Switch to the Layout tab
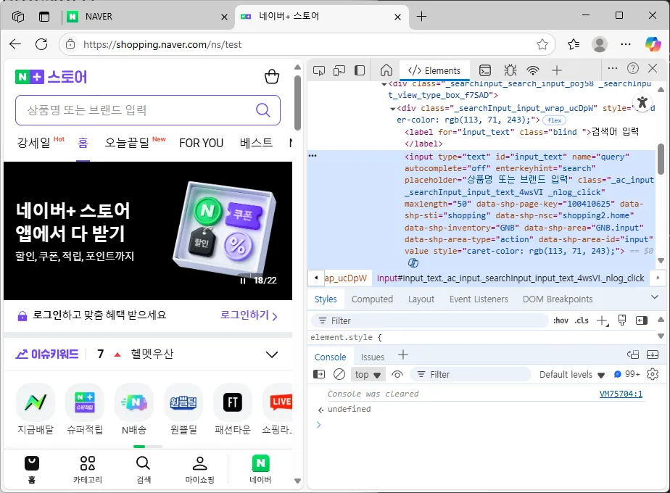 coord(421,299)
